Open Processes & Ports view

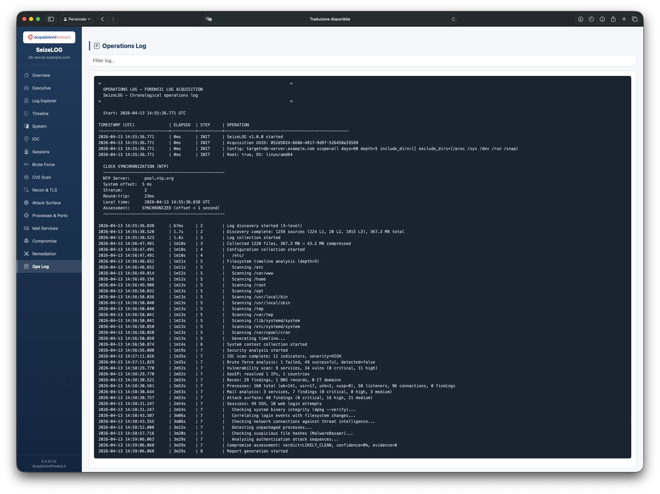pyautogui.click(x=27, y=215)
